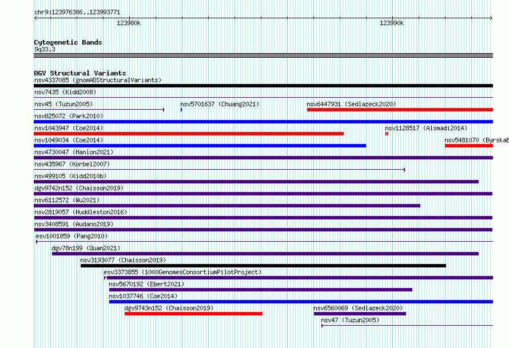Click dgv9742n152 (Chaisson2019) label
The width and height of the screenshot is (509, 348).
(79, 188)
